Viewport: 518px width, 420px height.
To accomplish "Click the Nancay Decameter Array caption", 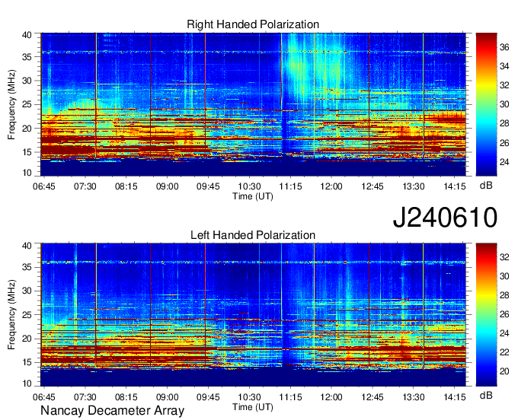I will pyautogui.click(x=112, y=411).
